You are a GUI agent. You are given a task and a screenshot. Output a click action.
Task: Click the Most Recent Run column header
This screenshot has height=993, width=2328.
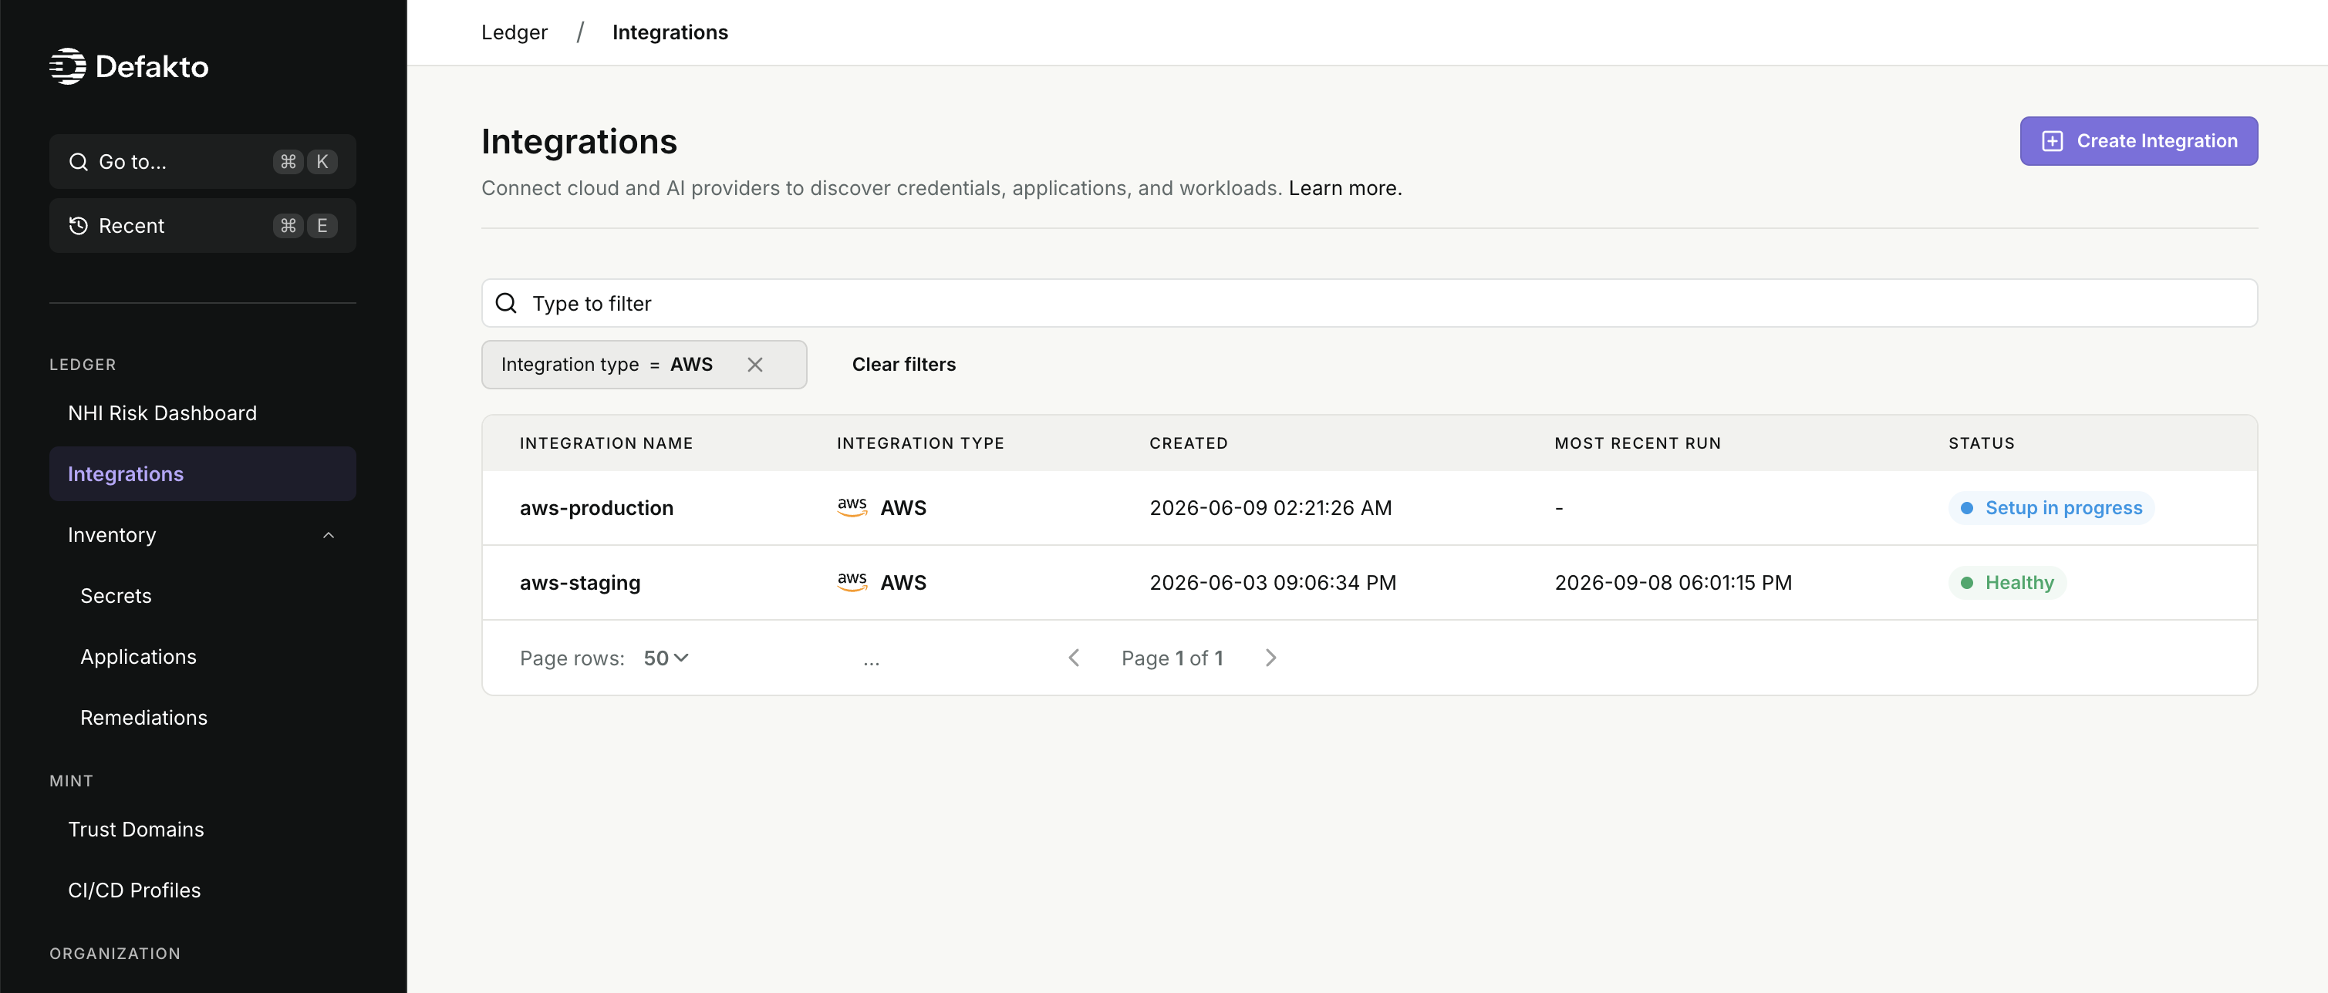click(1638, 443)
